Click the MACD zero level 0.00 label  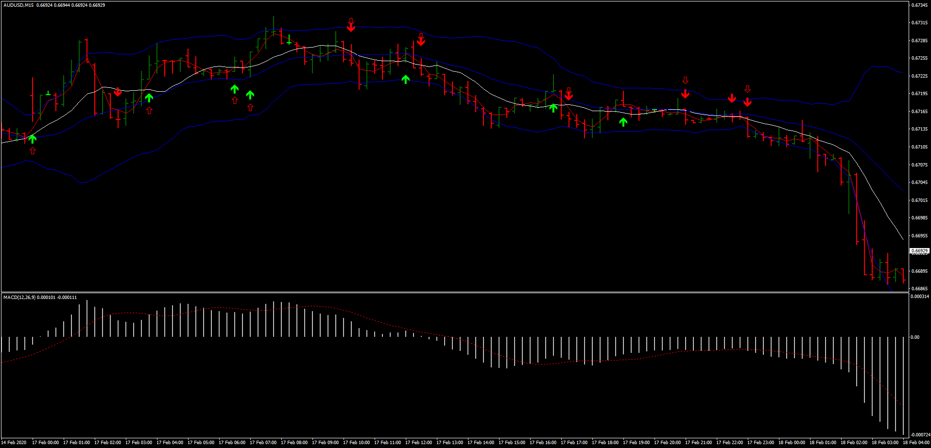click(915, 337)
